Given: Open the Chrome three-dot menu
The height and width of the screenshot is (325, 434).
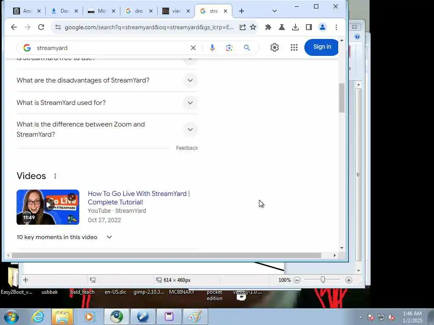Looking at the screenshot, I should tap(336, 27).
